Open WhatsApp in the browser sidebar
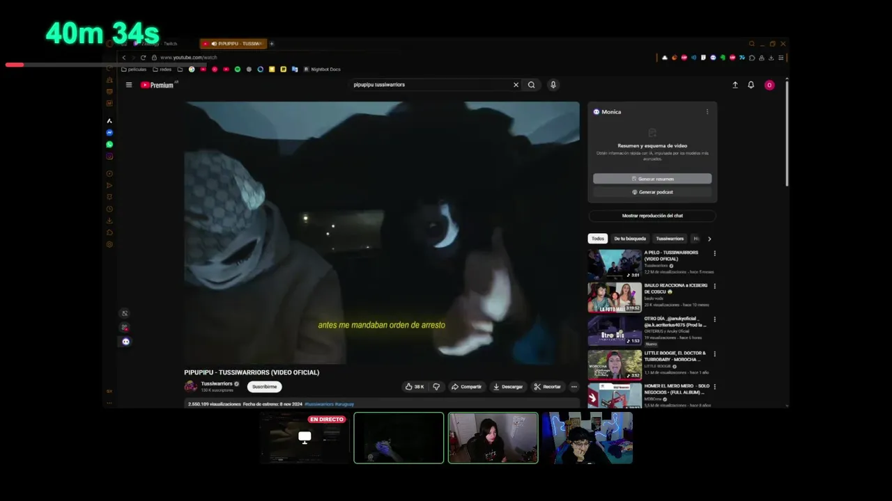 pos(109,145)
